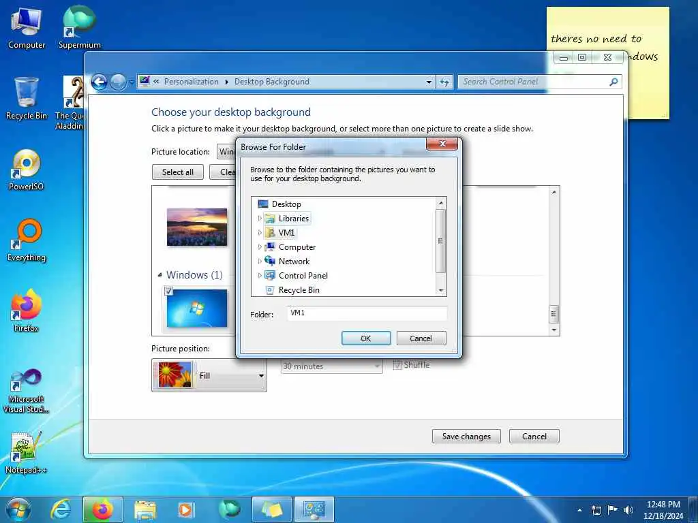Click the refresh button beside address bar

(x=444, y=82)
